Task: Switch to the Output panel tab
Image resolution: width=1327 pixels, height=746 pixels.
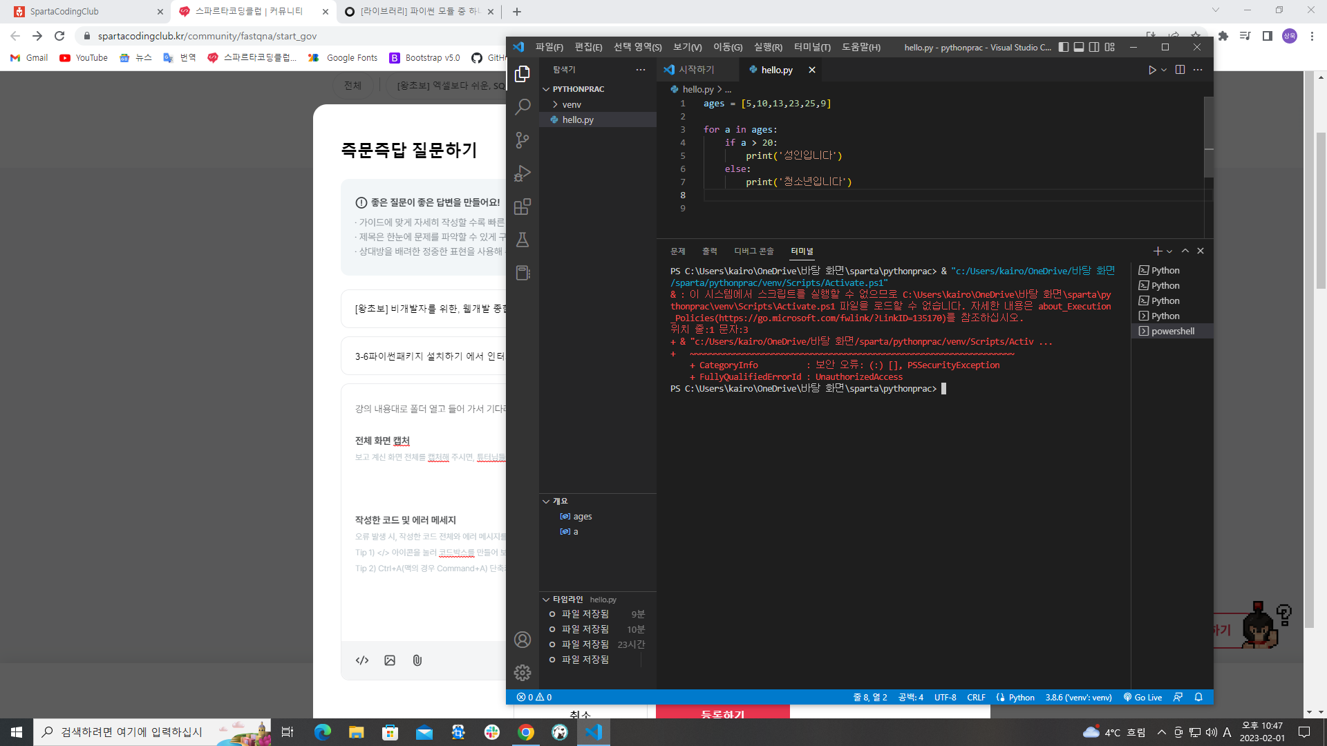Action: click(x=709, y=251)
